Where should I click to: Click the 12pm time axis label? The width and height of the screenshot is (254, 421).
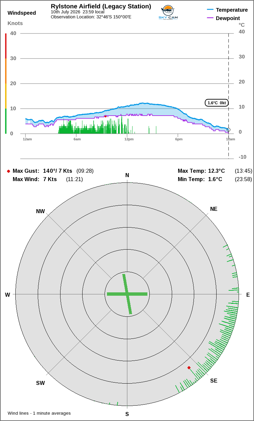(x=129, y=139)
